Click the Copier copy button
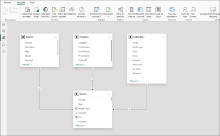Image resolution: width=220 pixels, height=136 pixels. [x=13, y=12]
